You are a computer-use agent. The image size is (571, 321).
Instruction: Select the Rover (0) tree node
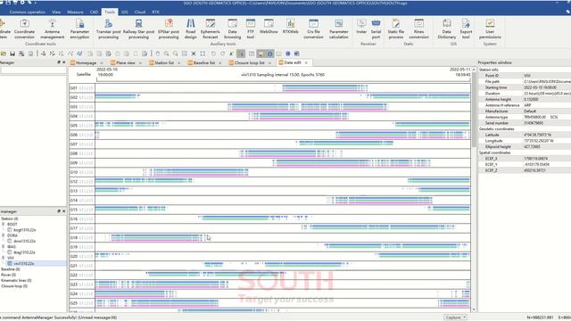[8, 275]
